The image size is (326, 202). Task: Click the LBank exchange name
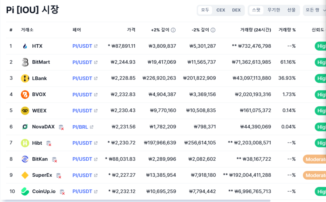[39, 79]
